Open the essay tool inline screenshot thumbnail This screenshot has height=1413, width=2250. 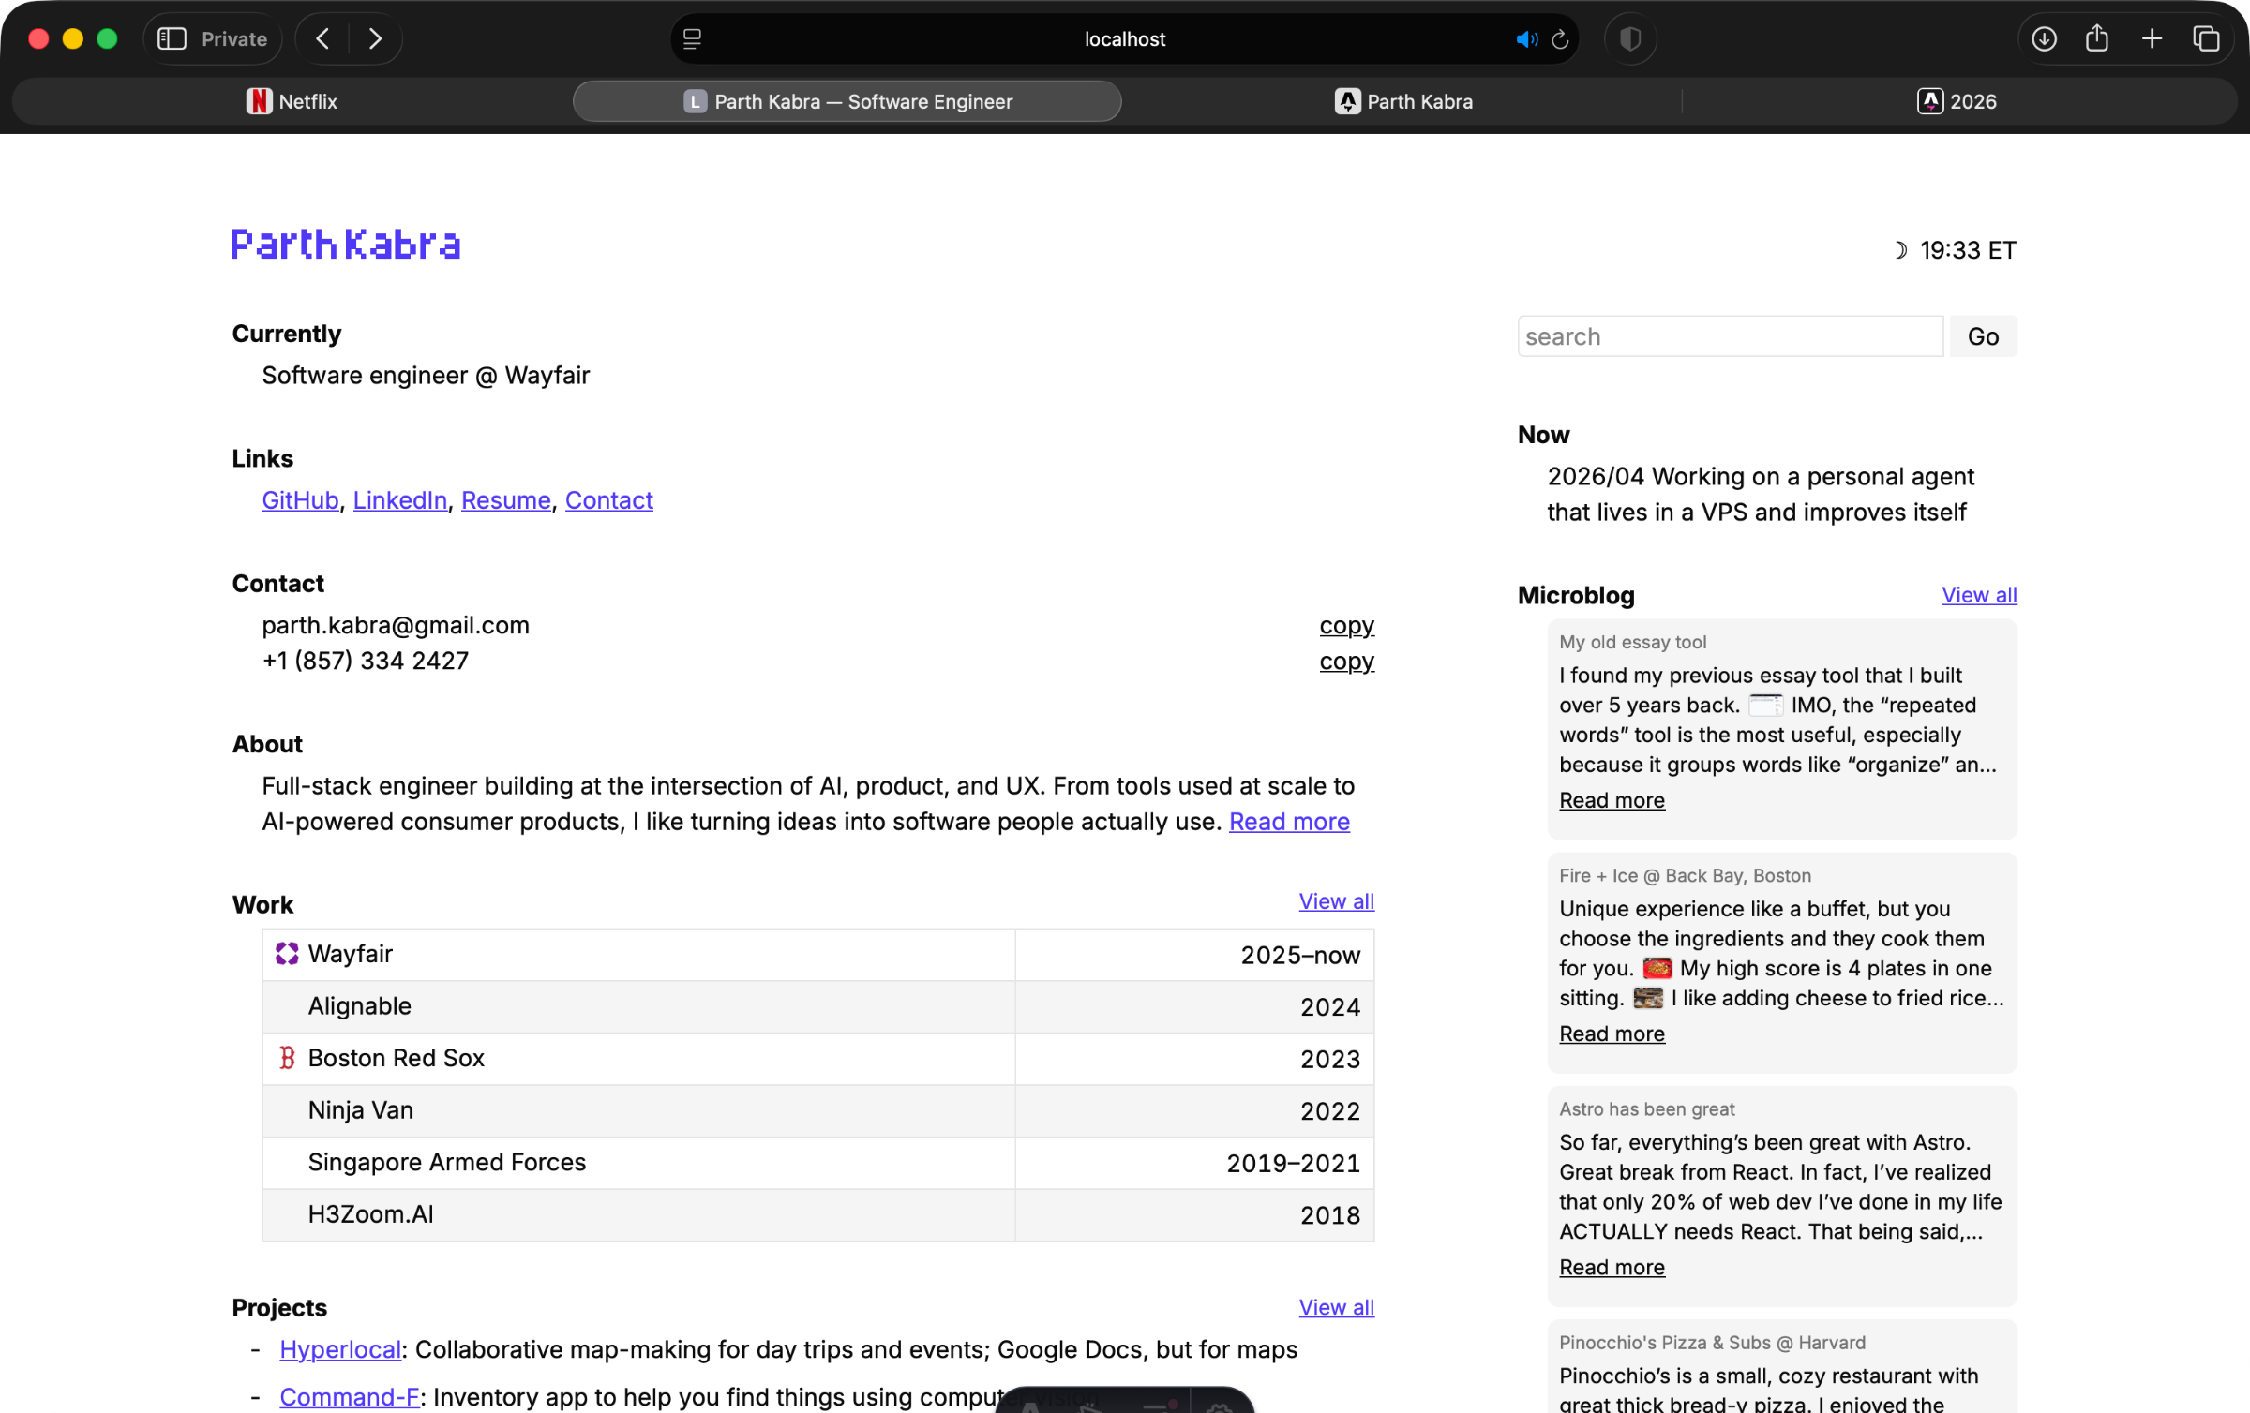(x=1765, y=705)
